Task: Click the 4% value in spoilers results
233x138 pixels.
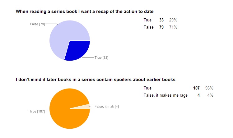Action: click(210, 95)
